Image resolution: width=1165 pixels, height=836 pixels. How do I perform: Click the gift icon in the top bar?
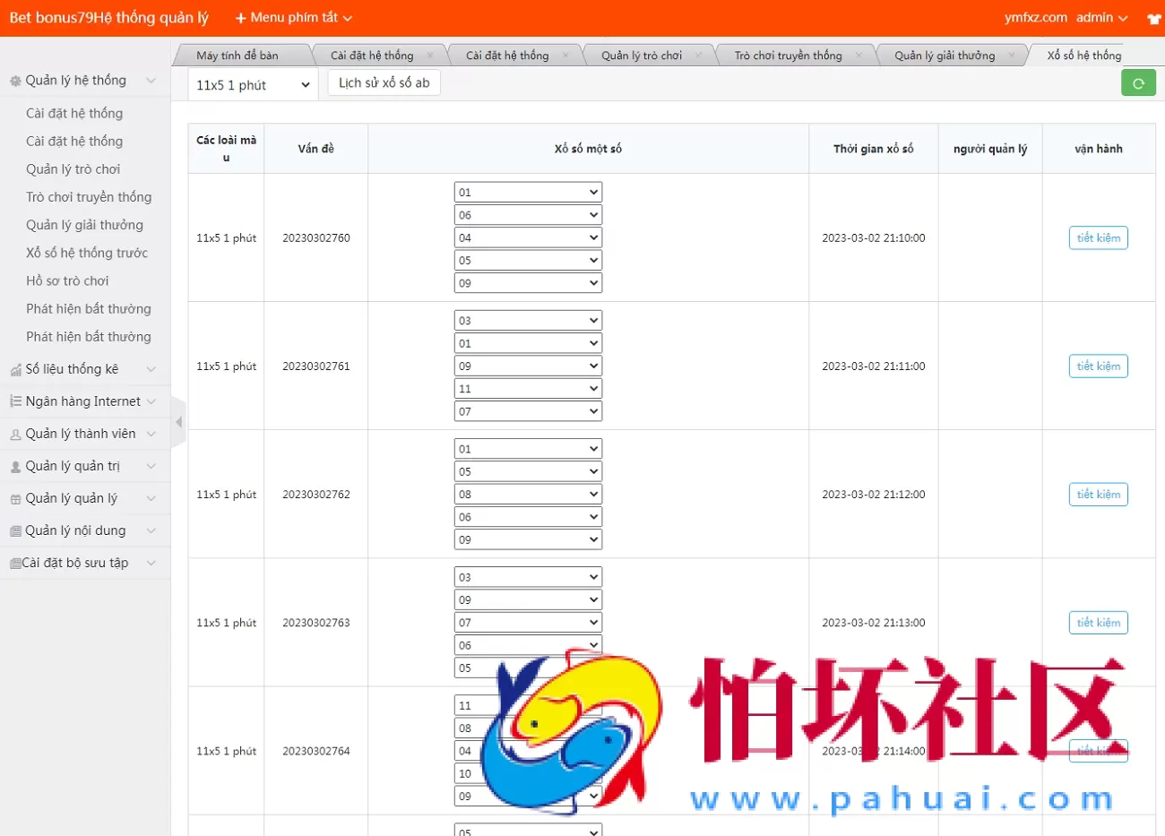coord(1153,17)
